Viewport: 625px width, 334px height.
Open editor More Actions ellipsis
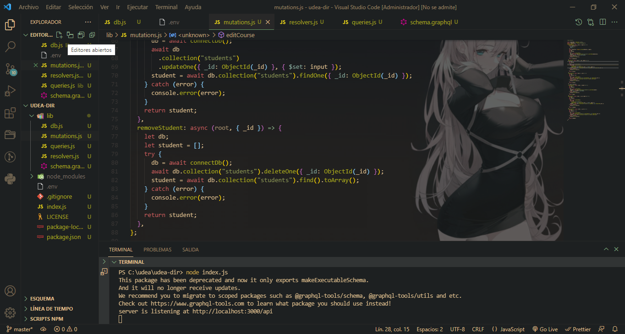tap(614, 22)
